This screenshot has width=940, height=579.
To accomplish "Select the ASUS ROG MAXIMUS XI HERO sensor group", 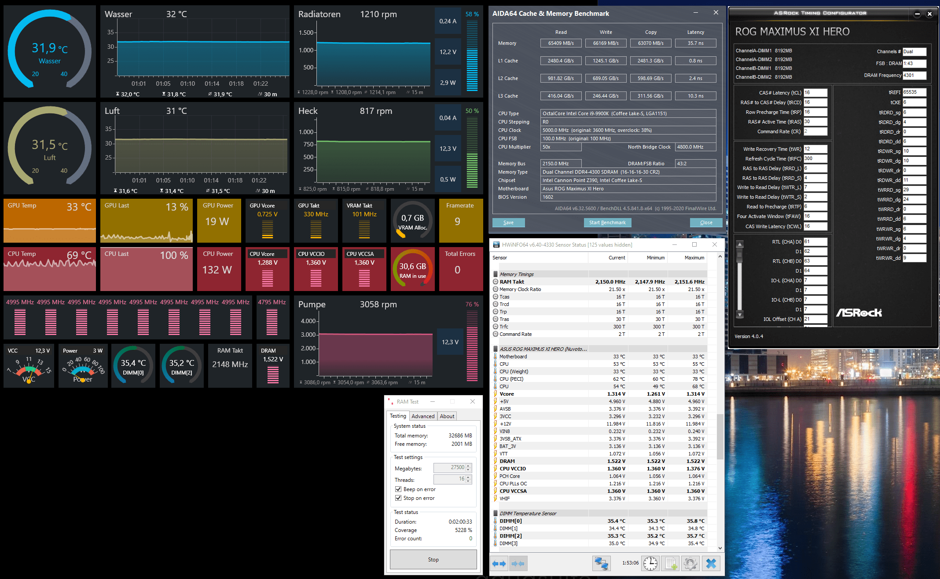I will pyautogui.click(x=543, y=349).
